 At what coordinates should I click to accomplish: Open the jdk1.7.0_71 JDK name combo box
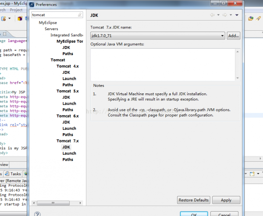pos(158,35)
